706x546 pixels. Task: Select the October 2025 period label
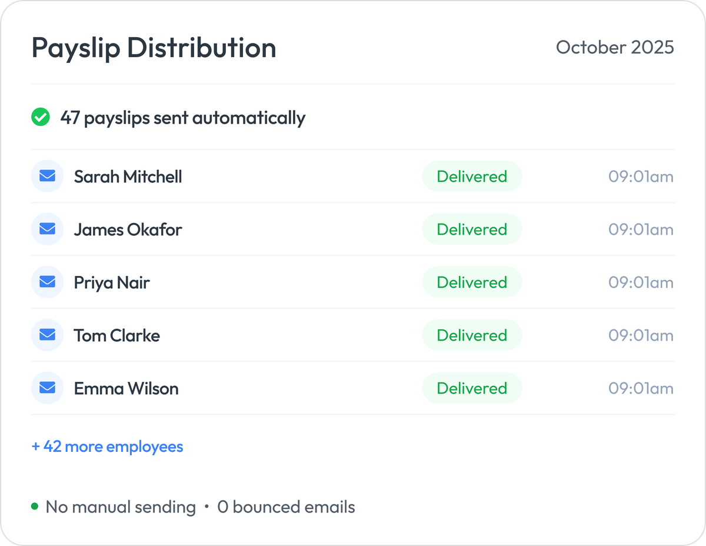(615, 48)
